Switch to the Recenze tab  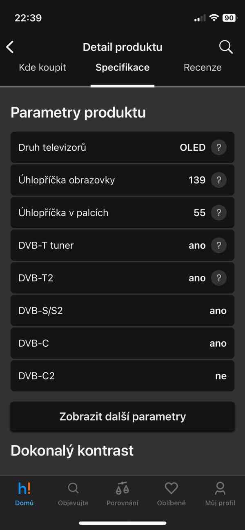203,67
